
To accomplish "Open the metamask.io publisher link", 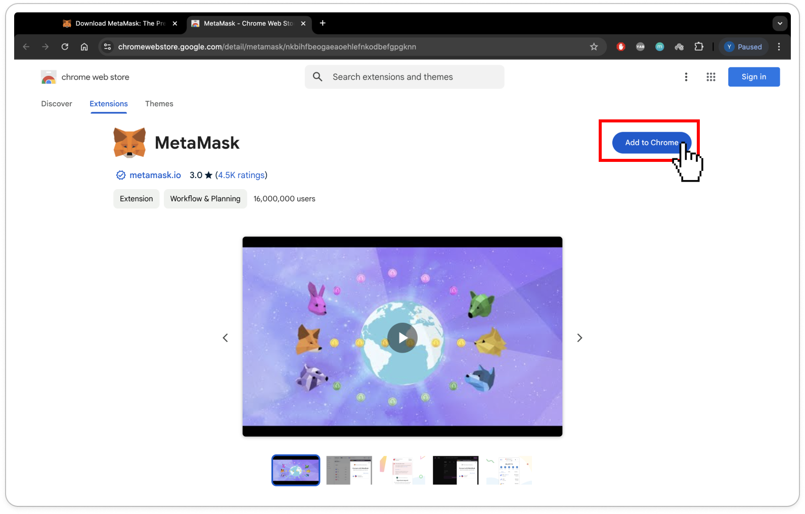I will [x=155, y=175].
